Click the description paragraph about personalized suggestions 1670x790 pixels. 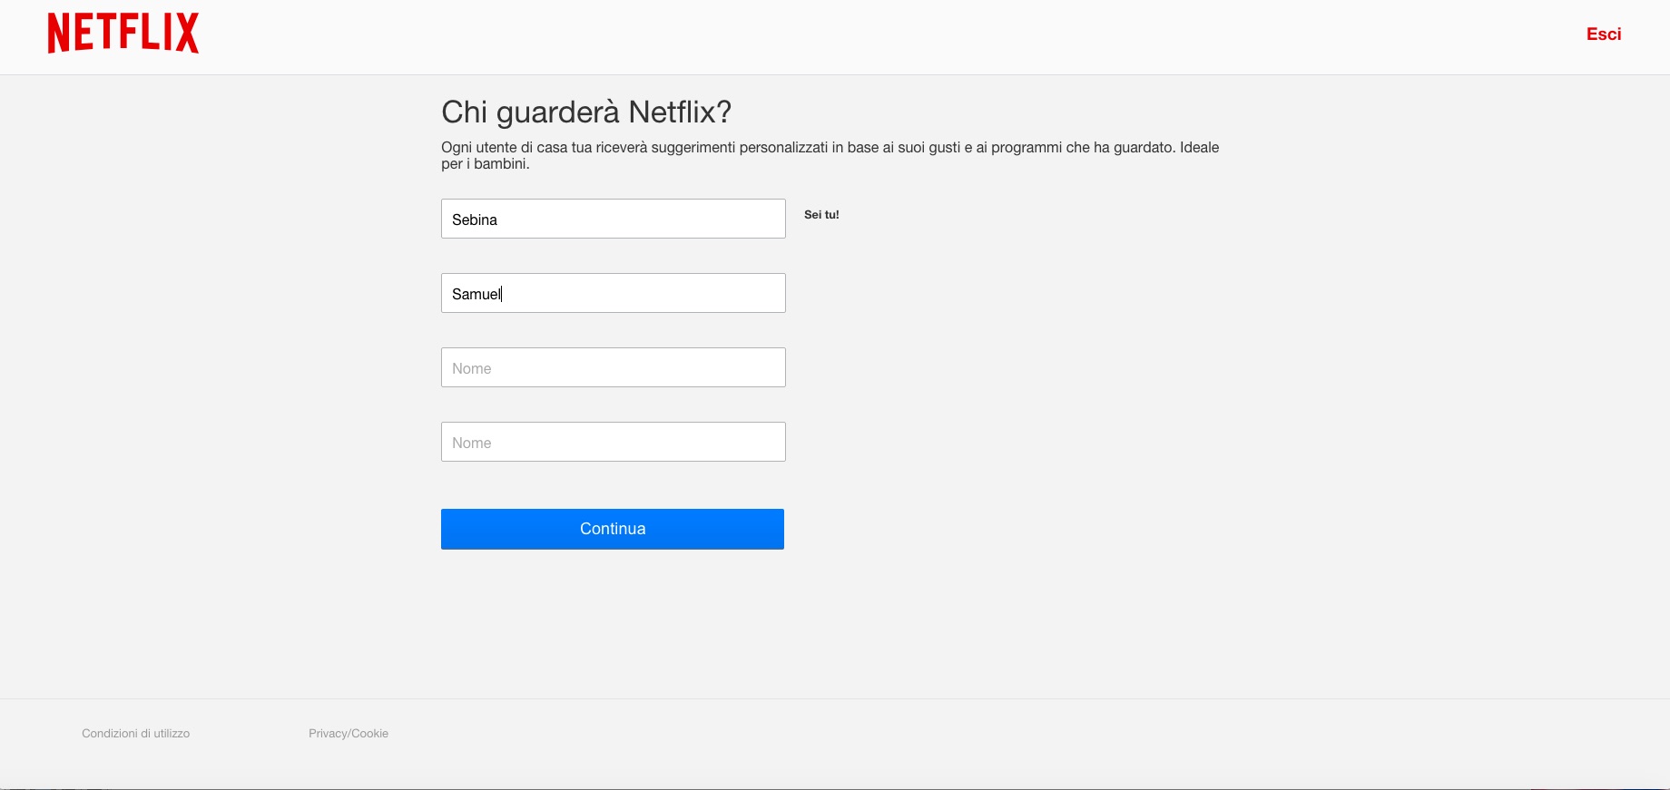point(829,148)
